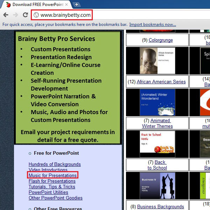Select the Download FREE PowerPoint tab

pyautogui.click(x=36, y=5)
